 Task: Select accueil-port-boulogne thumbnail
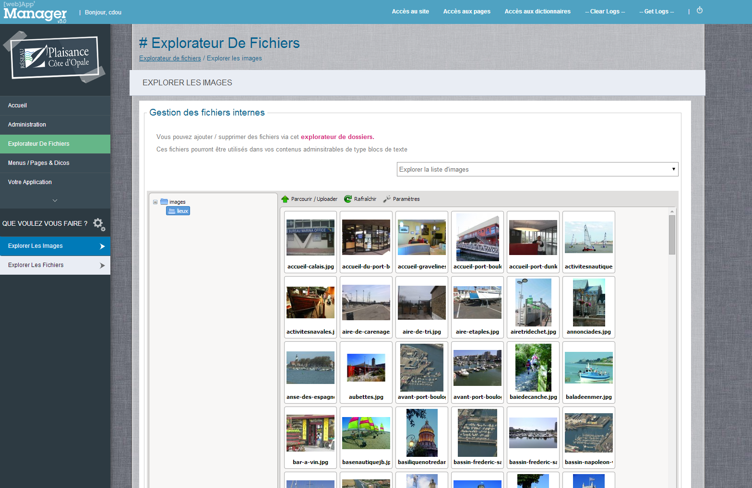point(477,242)
